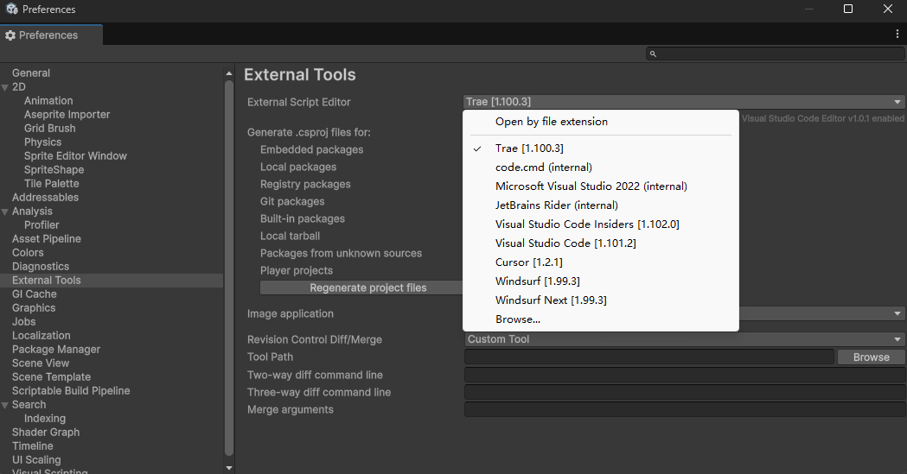Open Package Manager preferences

[x=56, y=350]
